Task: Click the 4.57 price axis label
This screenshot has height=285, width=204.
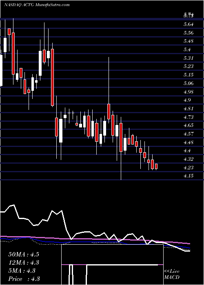Action: pyautogui.click(x=188, y=134)
